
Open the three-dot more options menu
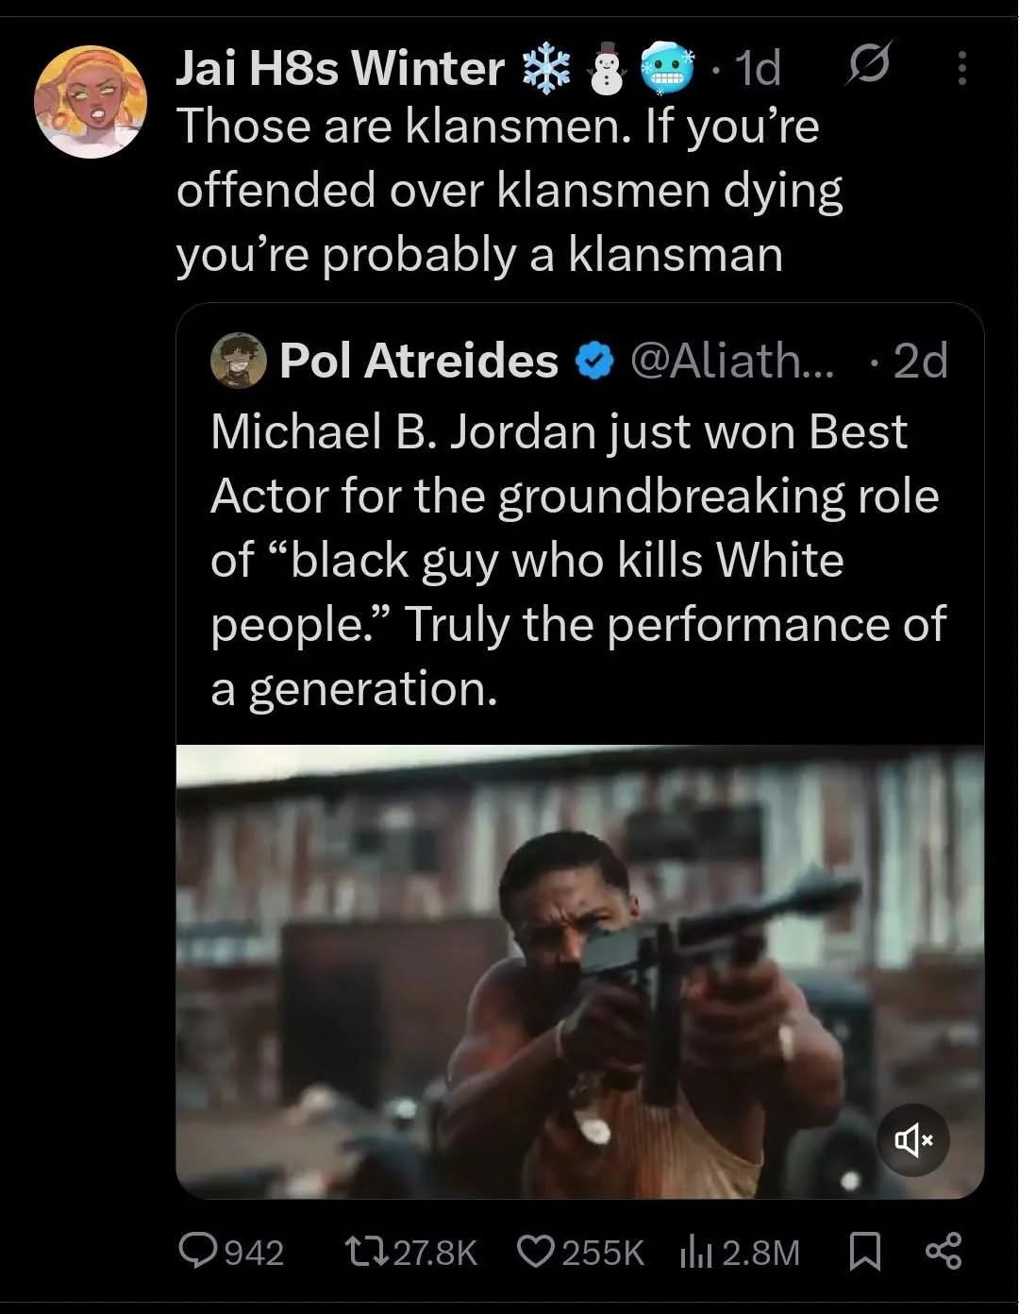pos(961,68)
